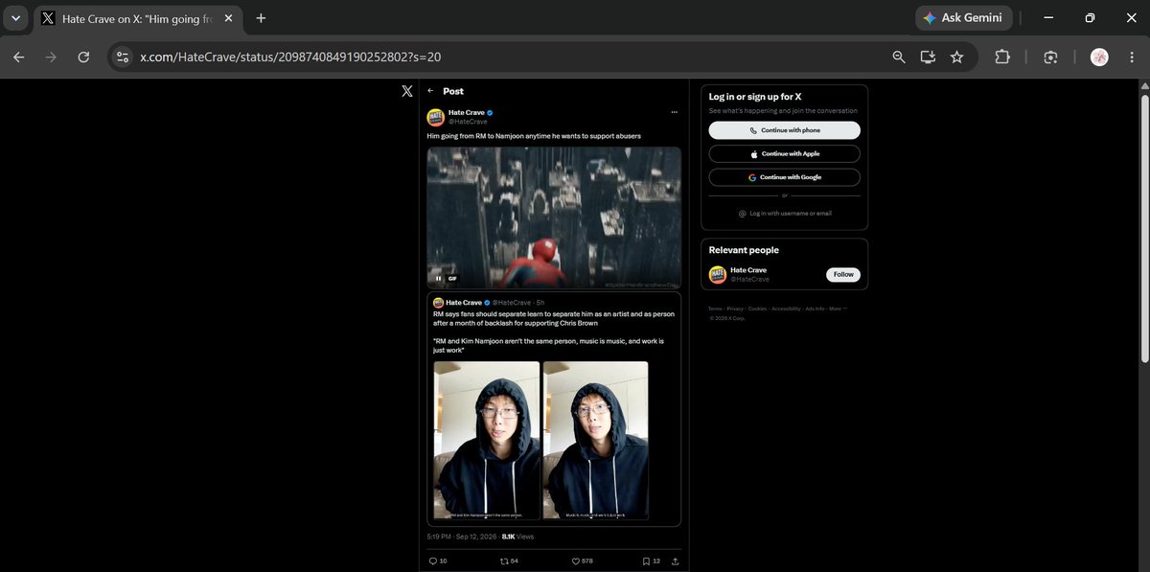Select the Hate Crave on X tab
The image size is (1150, 572).
tap(139, 18)
